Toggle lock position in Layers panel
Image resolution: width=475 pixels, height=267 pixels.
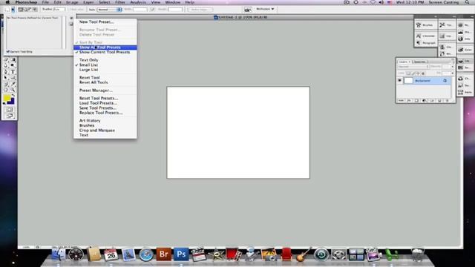418,73
